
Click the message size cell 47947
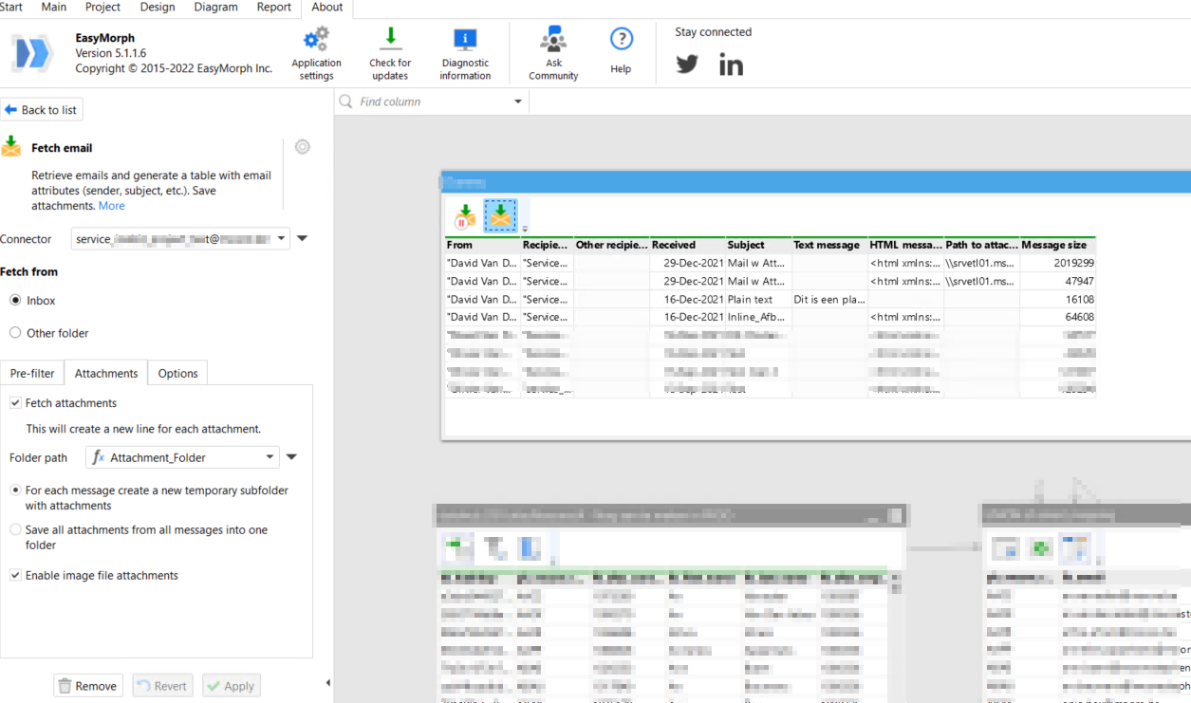1057,281
